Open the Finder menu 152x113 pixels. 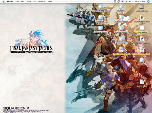click(10, 2)
